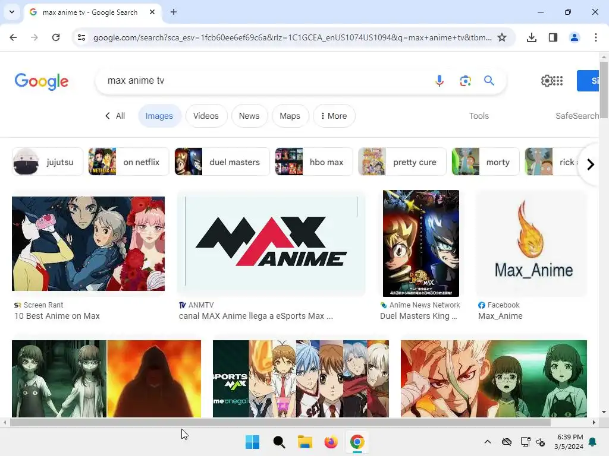The height and width of the screenshot is (456, 609).
Task: Open the MAX Anime logo image
Action: [271, 243]
